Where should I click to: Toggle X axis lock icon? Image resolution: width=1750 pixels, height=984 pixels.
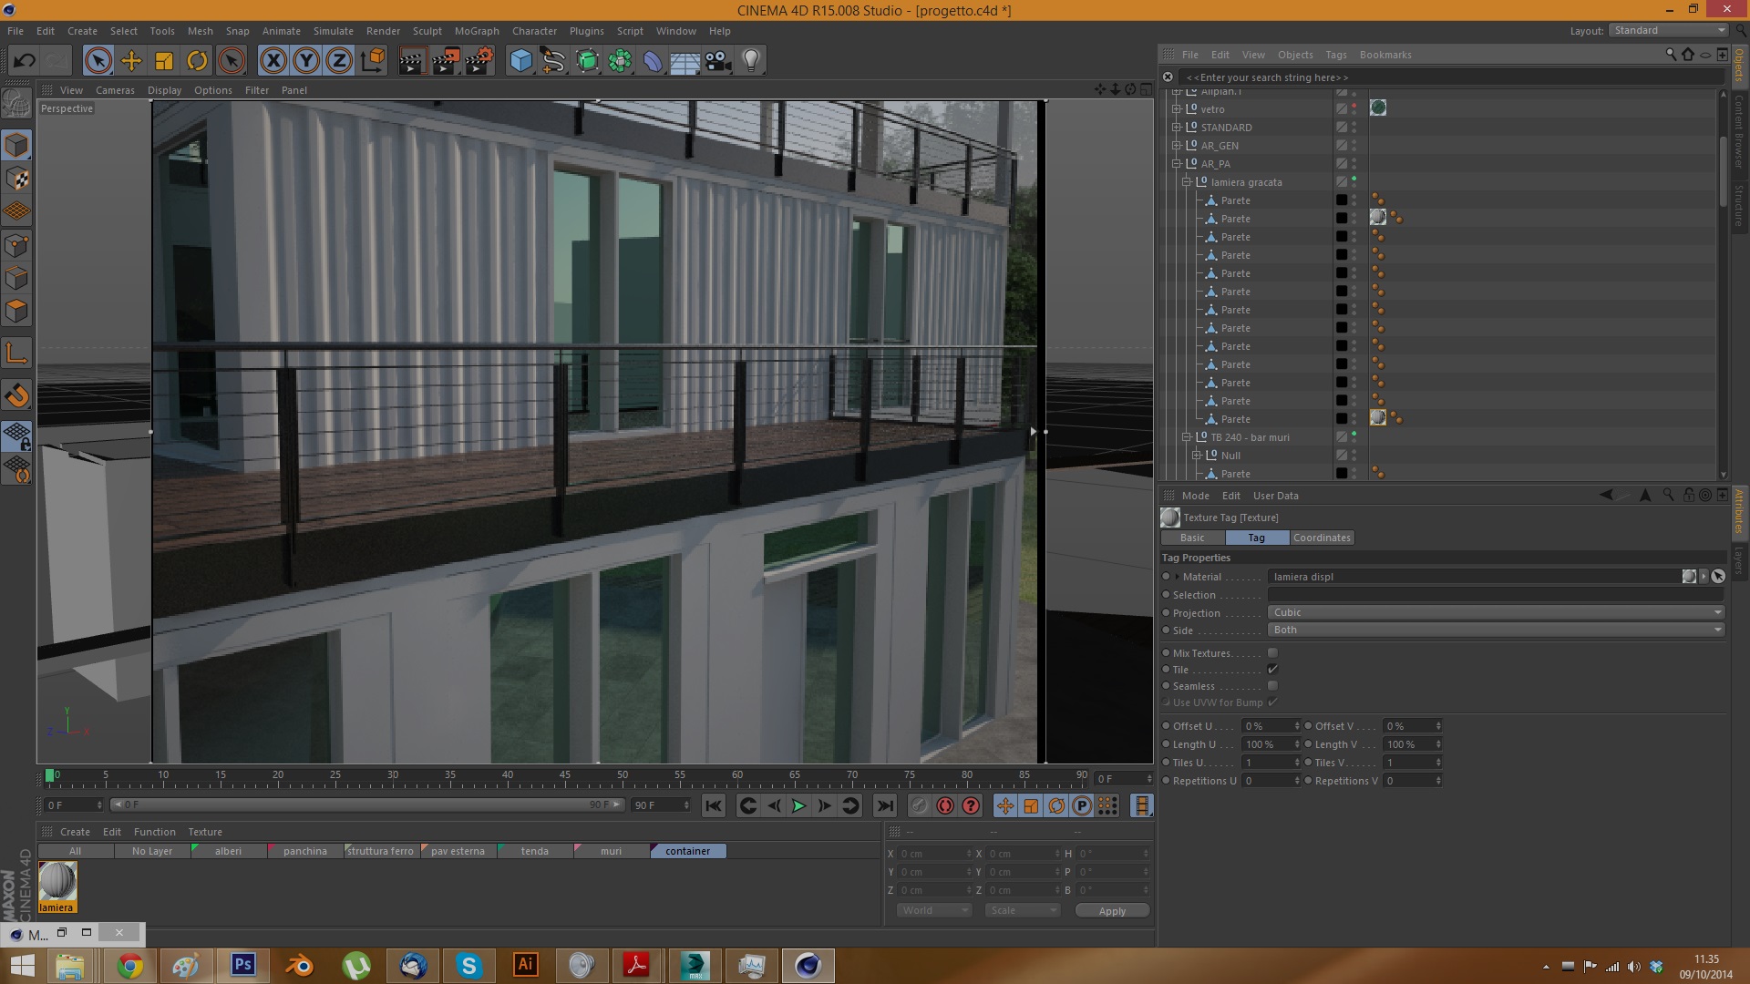[x=273, y=61]
